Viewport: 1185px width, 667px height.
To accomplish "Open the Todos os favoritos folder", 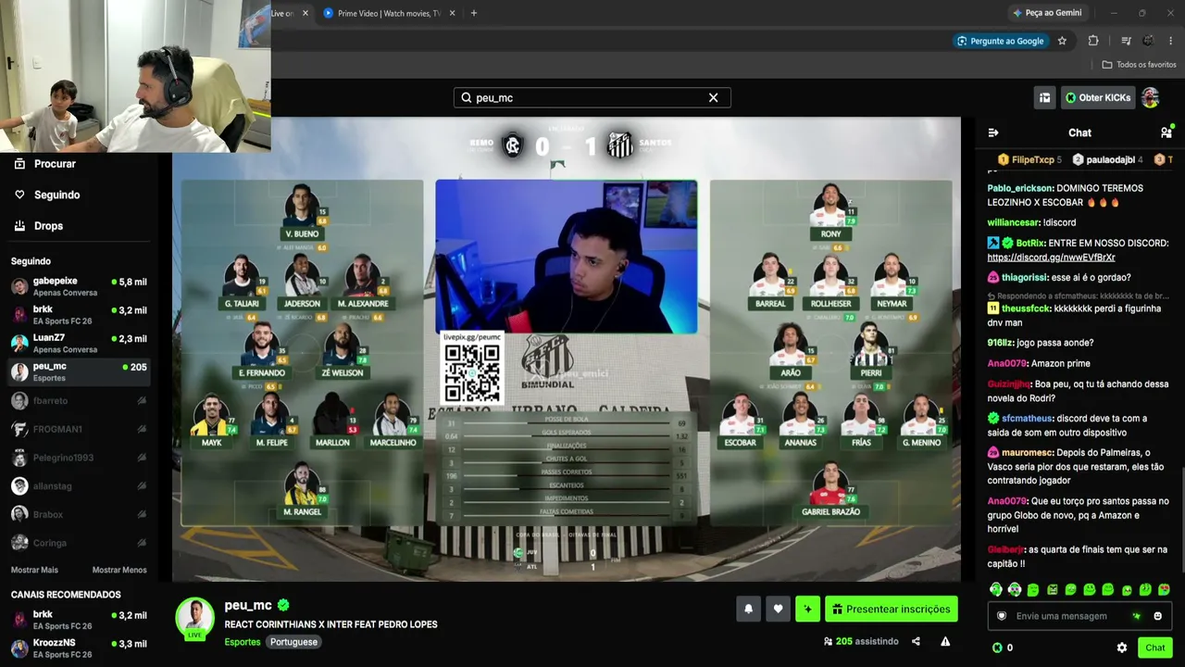I will pyautogui.click(x=1139, y=65).
